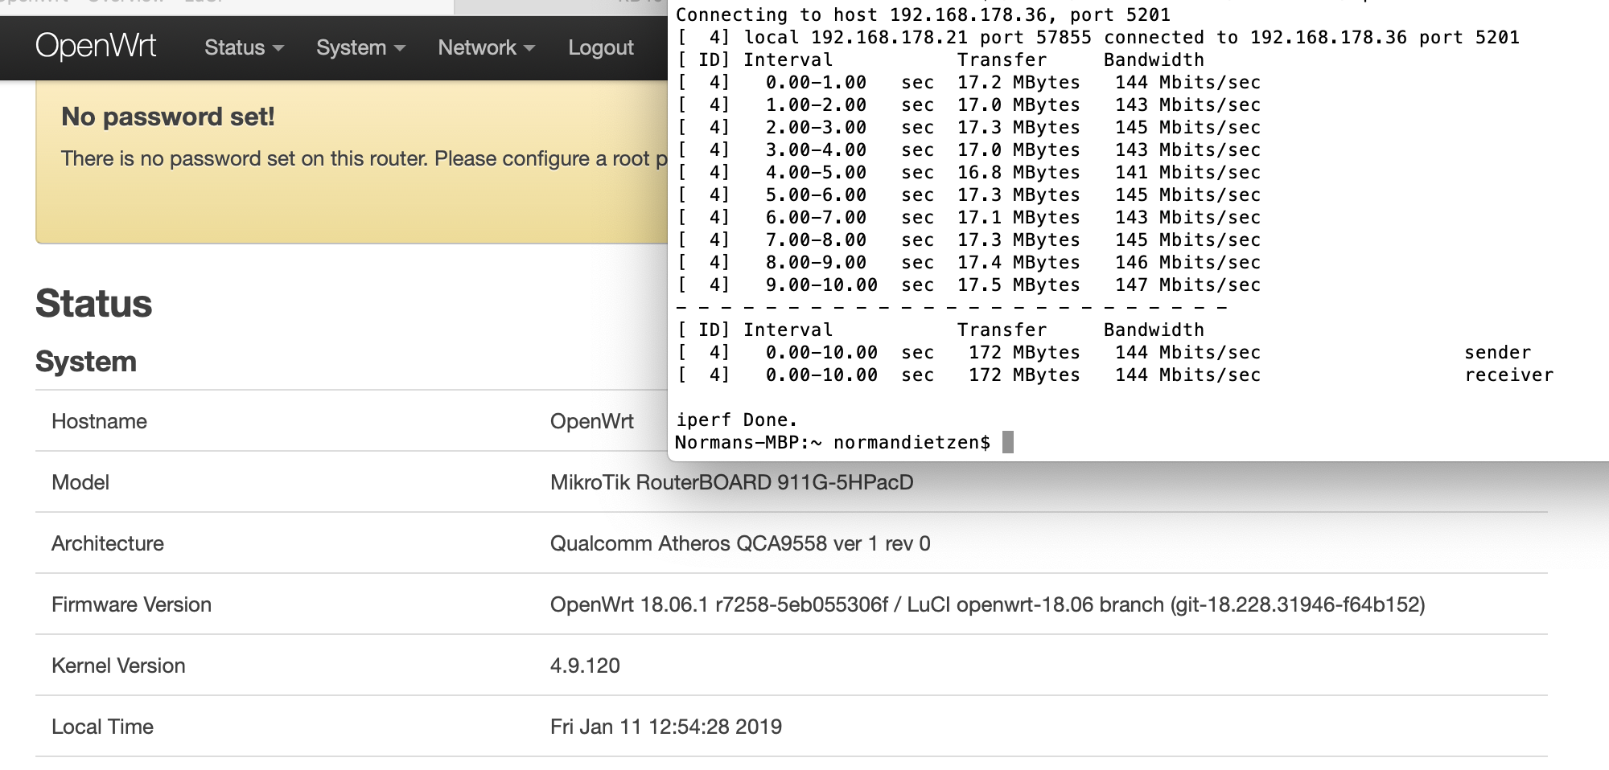Click the 'No password set!' warning heading
Viewport: 1609px width, 770px height.
168,117
